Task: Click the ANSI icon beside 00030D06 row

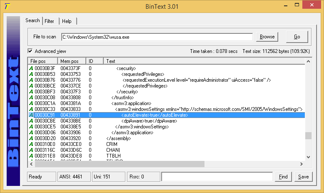Action: (31, 133)
